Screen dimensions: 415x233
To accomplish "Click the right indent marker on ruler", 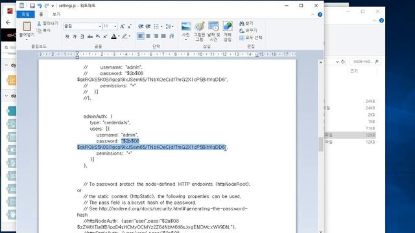I will pos(257,55).
